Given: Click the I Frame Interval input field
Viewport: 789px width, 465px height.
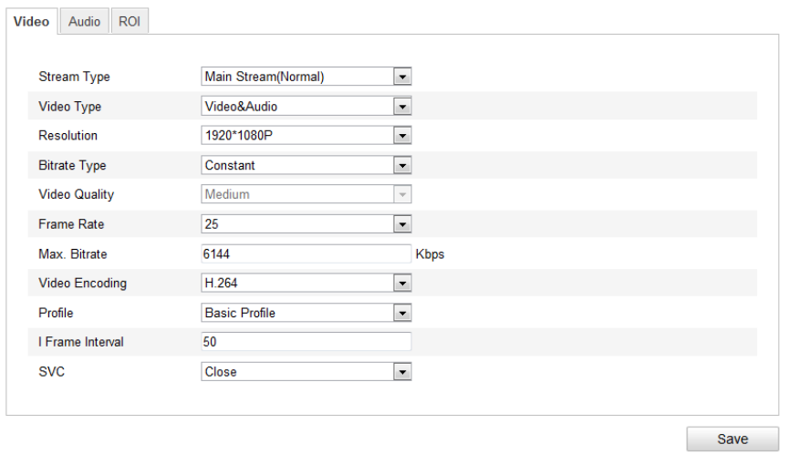Looking at the screenshot, I should click(306, 342).
